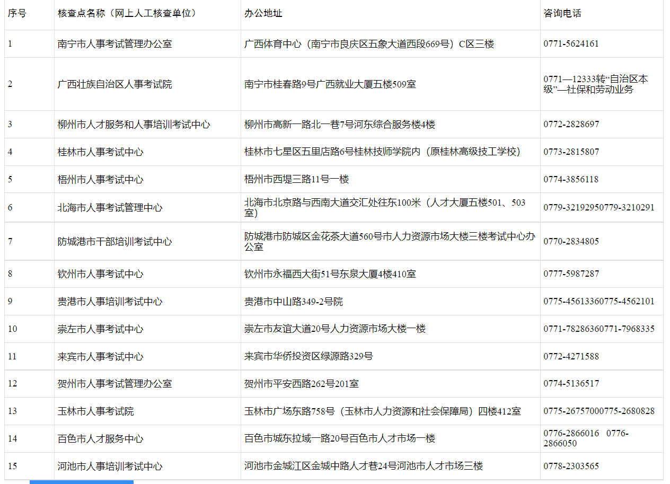
Task: Click the phone number 0777-5987287
Action: click(x=571, y=274)
